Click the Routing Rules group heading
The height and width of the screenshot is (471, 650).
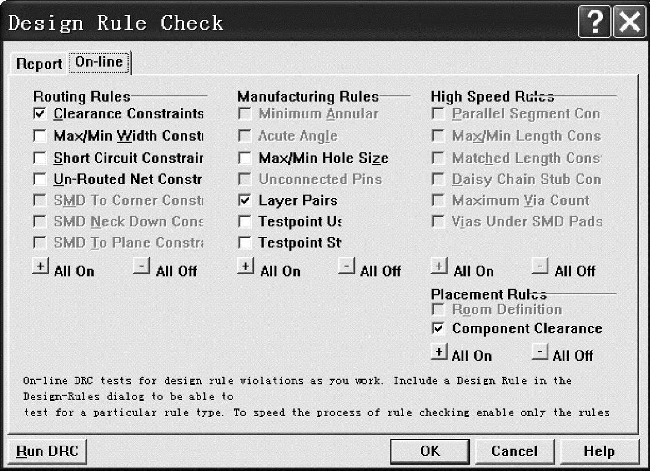coord(82,96)
